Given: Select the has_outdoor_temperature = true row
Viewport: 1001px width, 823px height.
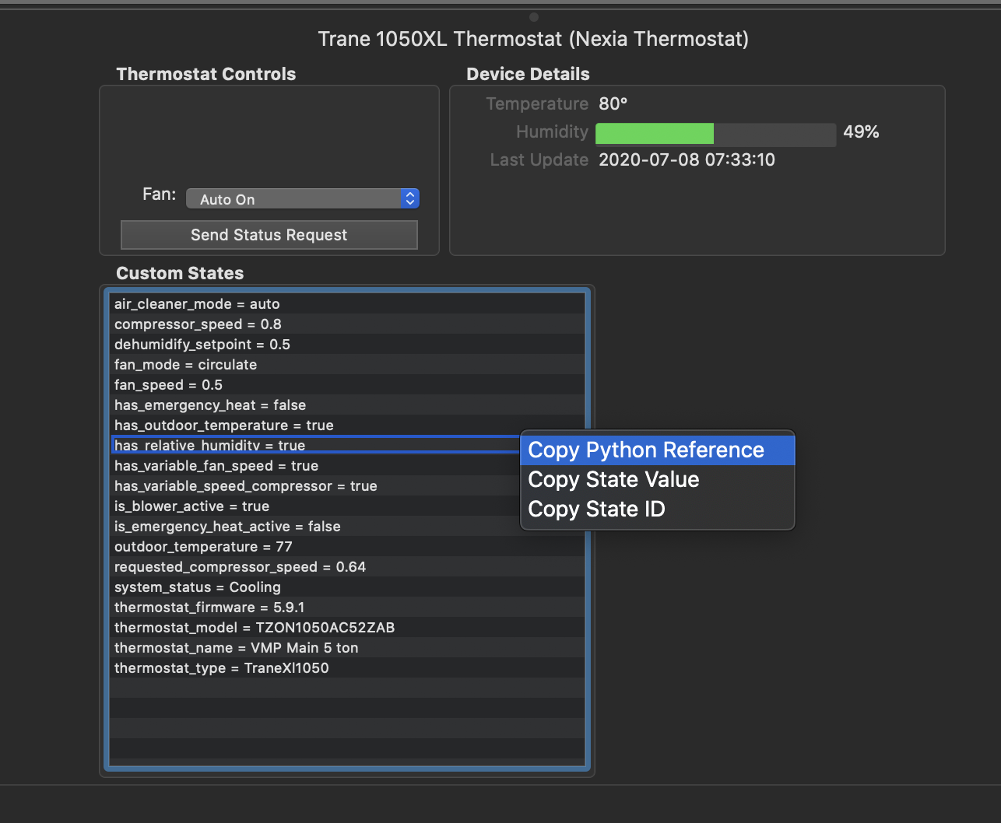Looking at the screenshot, I should 347,426.
